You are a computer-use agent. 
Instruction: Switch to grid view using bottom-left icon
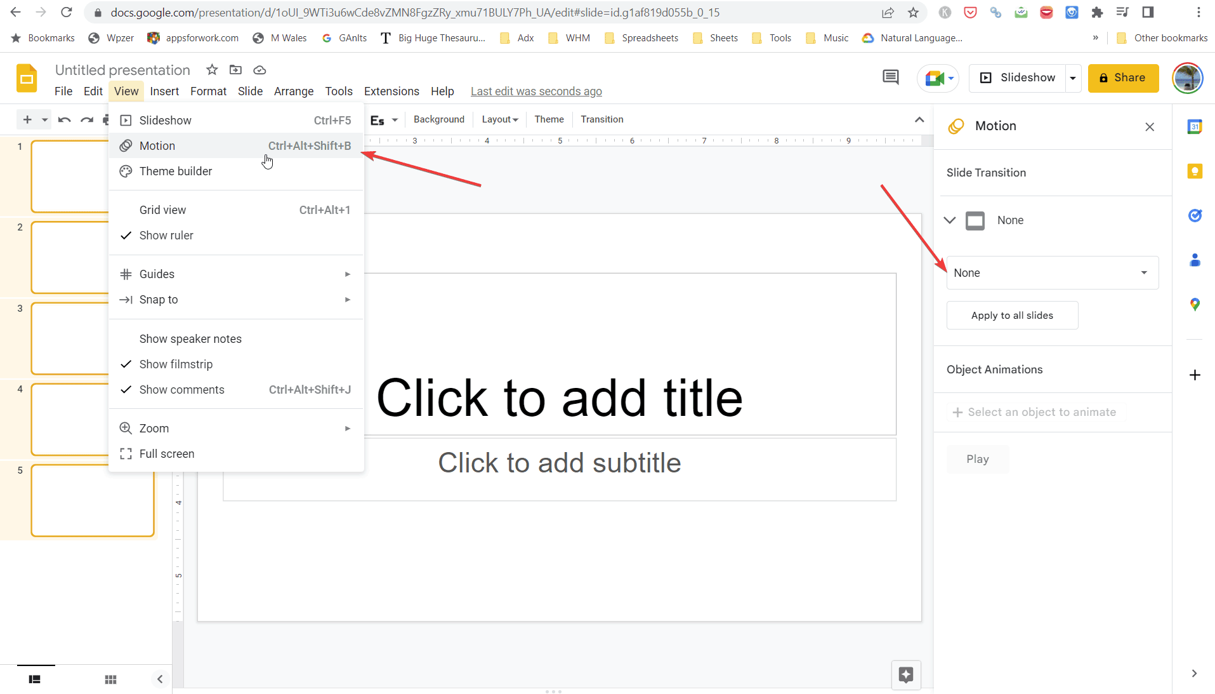110,679
